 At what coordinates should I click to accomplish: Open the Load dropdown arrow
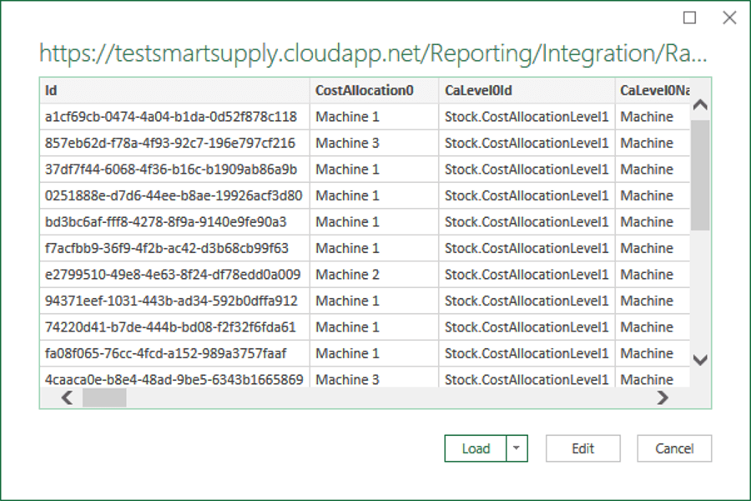coord(517,448)
